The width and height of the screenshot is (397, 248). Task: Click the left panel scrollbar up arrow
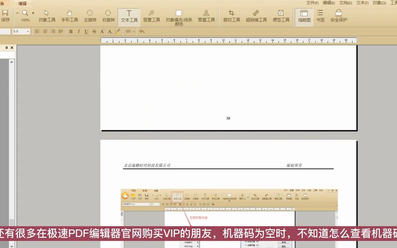point(12,62)
